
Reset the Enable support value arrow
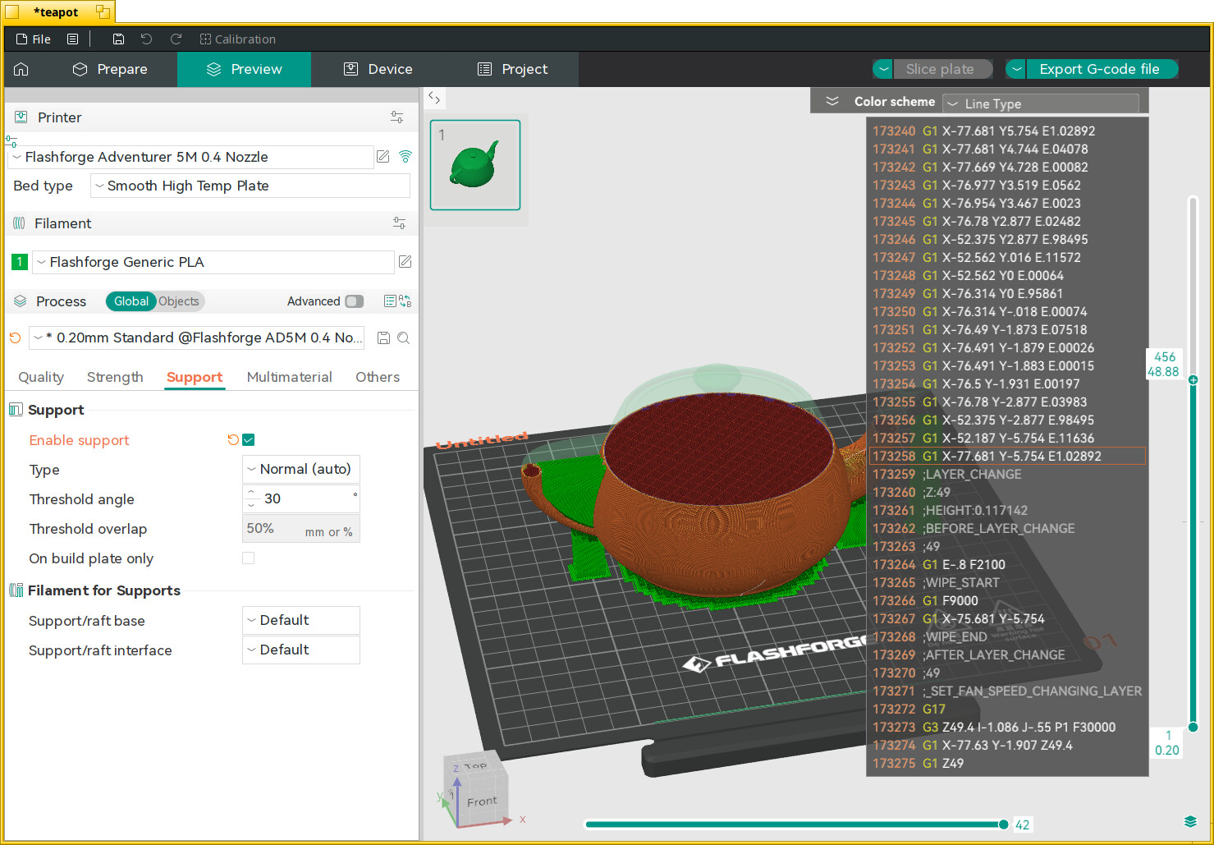pyautogui.click(x=233, y=439)
